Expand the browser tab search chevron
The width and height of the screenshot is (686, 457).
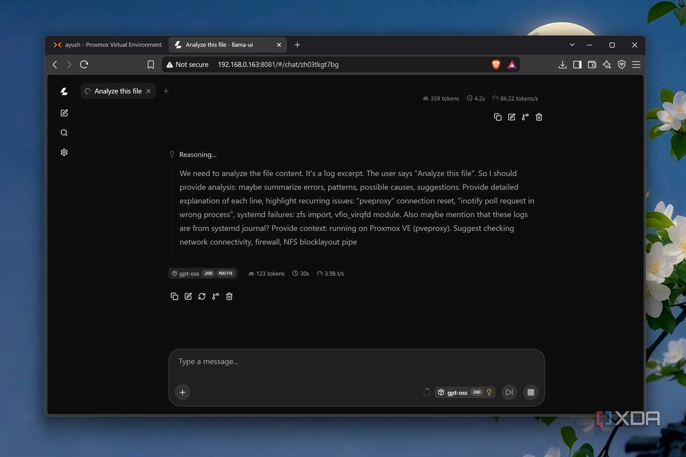tap(572, 45)
